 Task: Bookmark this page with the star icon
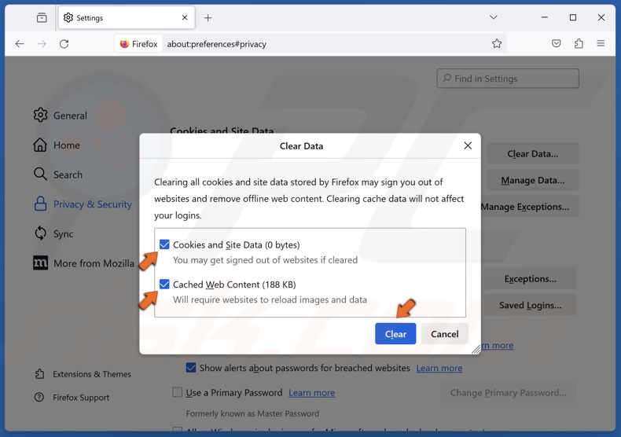(497, 43)
